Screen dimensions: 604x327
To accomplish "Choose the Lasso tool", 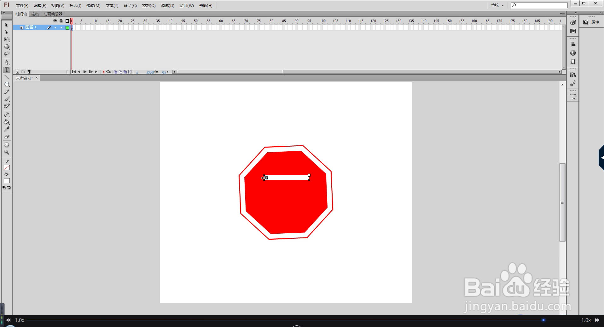I will pos(7,54).
